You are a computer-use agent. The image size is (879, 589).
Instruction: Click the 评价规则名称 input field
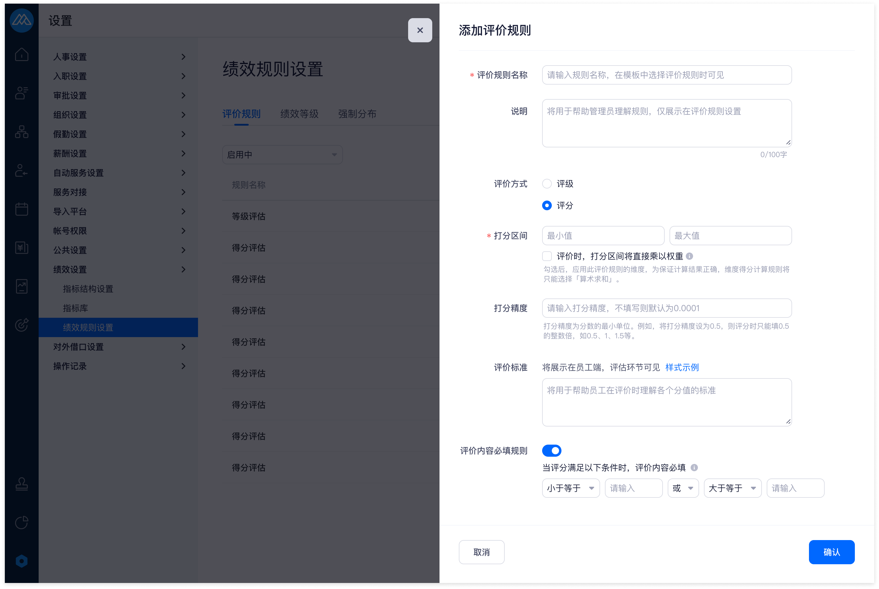[x=666, y=75]
